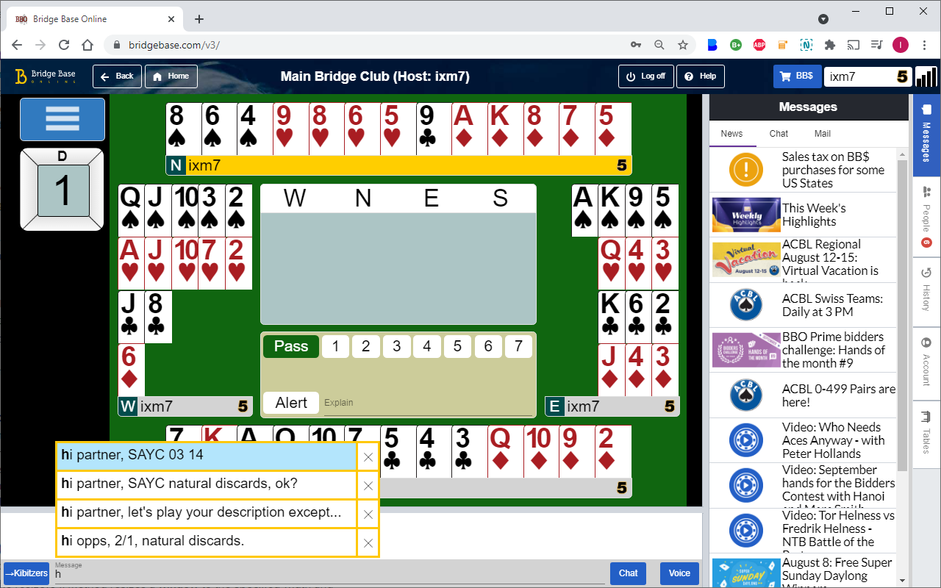Click West's ace of hearts card
The image size is (941, 588).
pos(129,263)
